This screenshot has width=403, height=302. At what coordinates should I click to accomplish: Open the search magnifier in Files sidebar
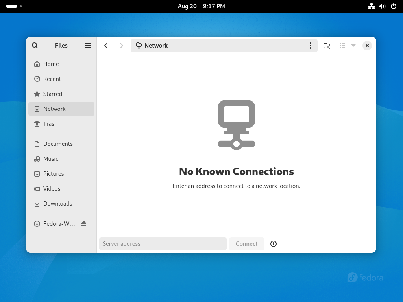pos(35,46)
